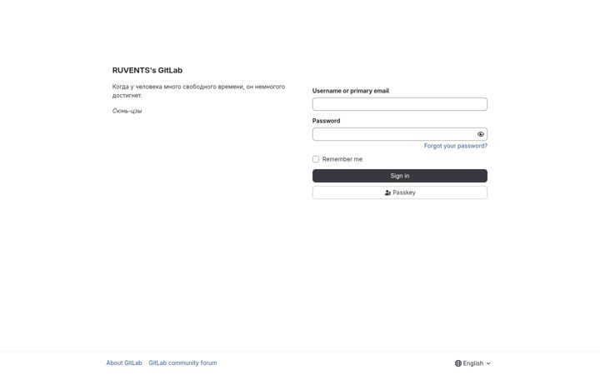600x375 pixels.
Task: Open the English language dropdown
Action: (472, 363)
